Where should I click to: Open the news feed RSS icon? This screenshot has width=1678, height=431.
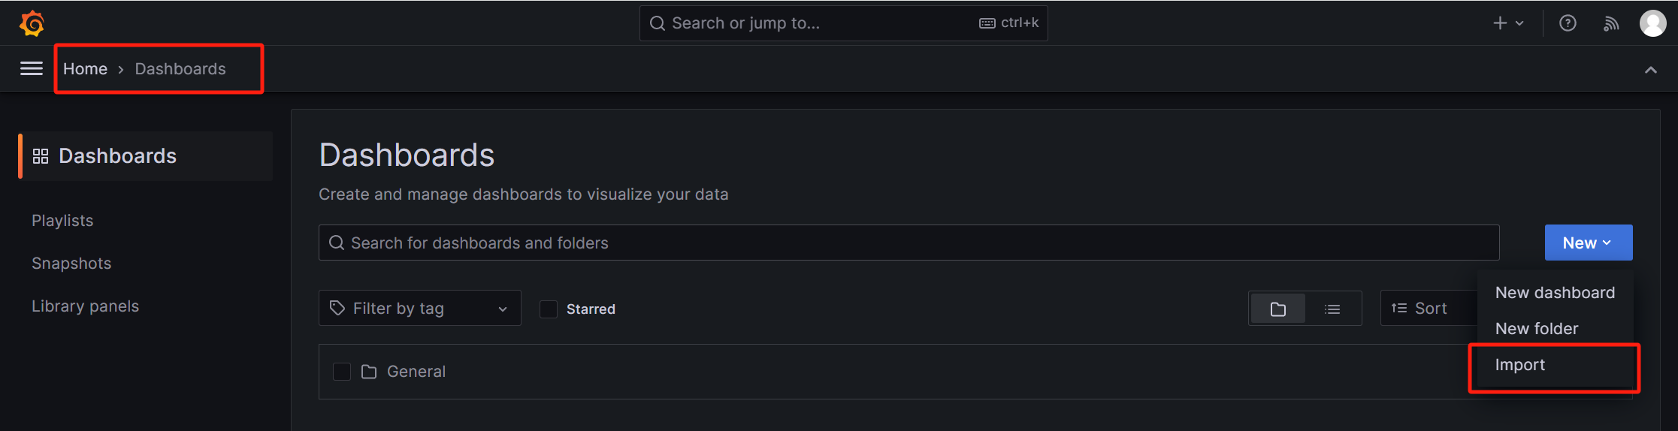click(1611, 23)
